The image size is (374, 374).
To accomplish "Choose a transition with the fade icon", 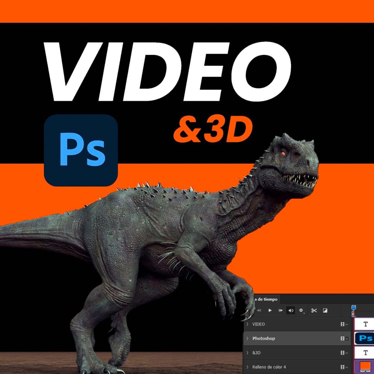I will [x=325, y=310].
